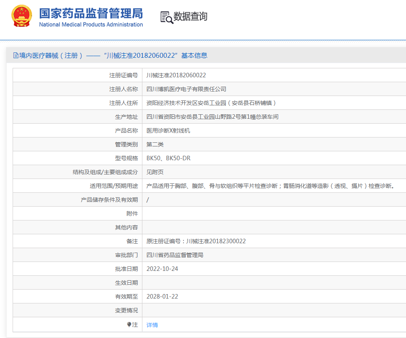The height and width of the screenshot is (338, 406).
Task: Click the 备注 label
Action: (x=132, y=241)
